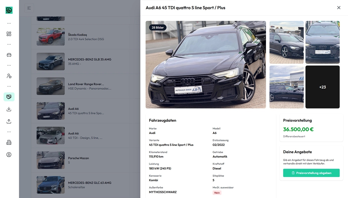The height and width of the screenshot is (198, 348).
Task: Open the user profile circle icon
Action: [9, 154]
